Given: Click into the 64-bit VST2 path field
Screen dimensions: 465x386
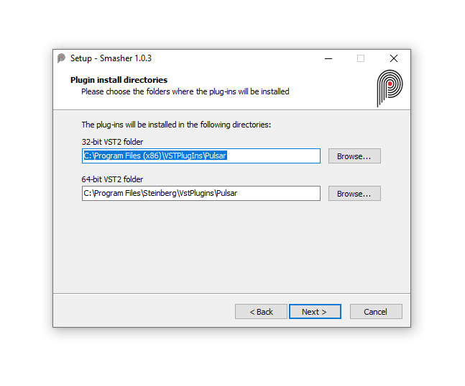Looking at the screenshot, I should [x=201, y=194].
